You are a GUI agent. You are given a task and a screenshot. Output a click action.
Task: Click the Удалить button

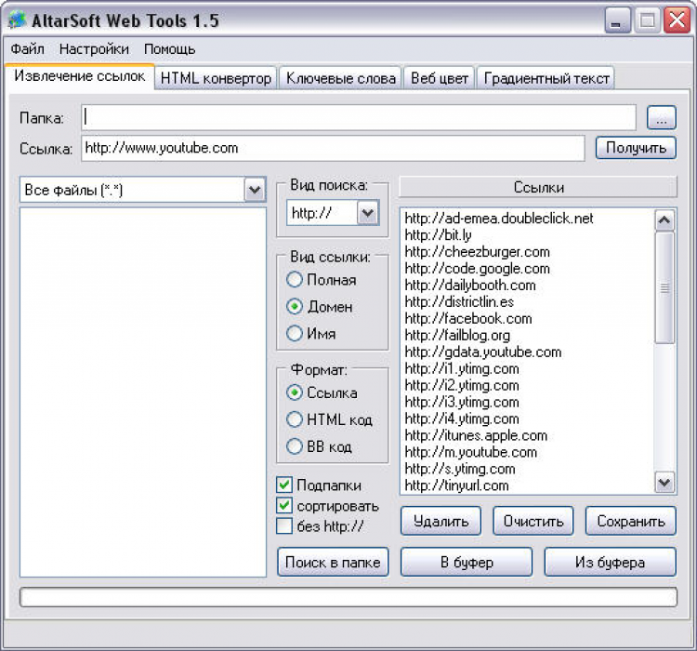pos(441,521)
